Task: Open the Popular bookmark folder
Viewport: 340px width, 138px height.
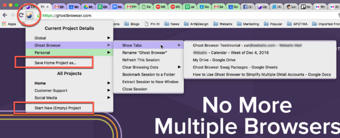Action: click(273, 24)
